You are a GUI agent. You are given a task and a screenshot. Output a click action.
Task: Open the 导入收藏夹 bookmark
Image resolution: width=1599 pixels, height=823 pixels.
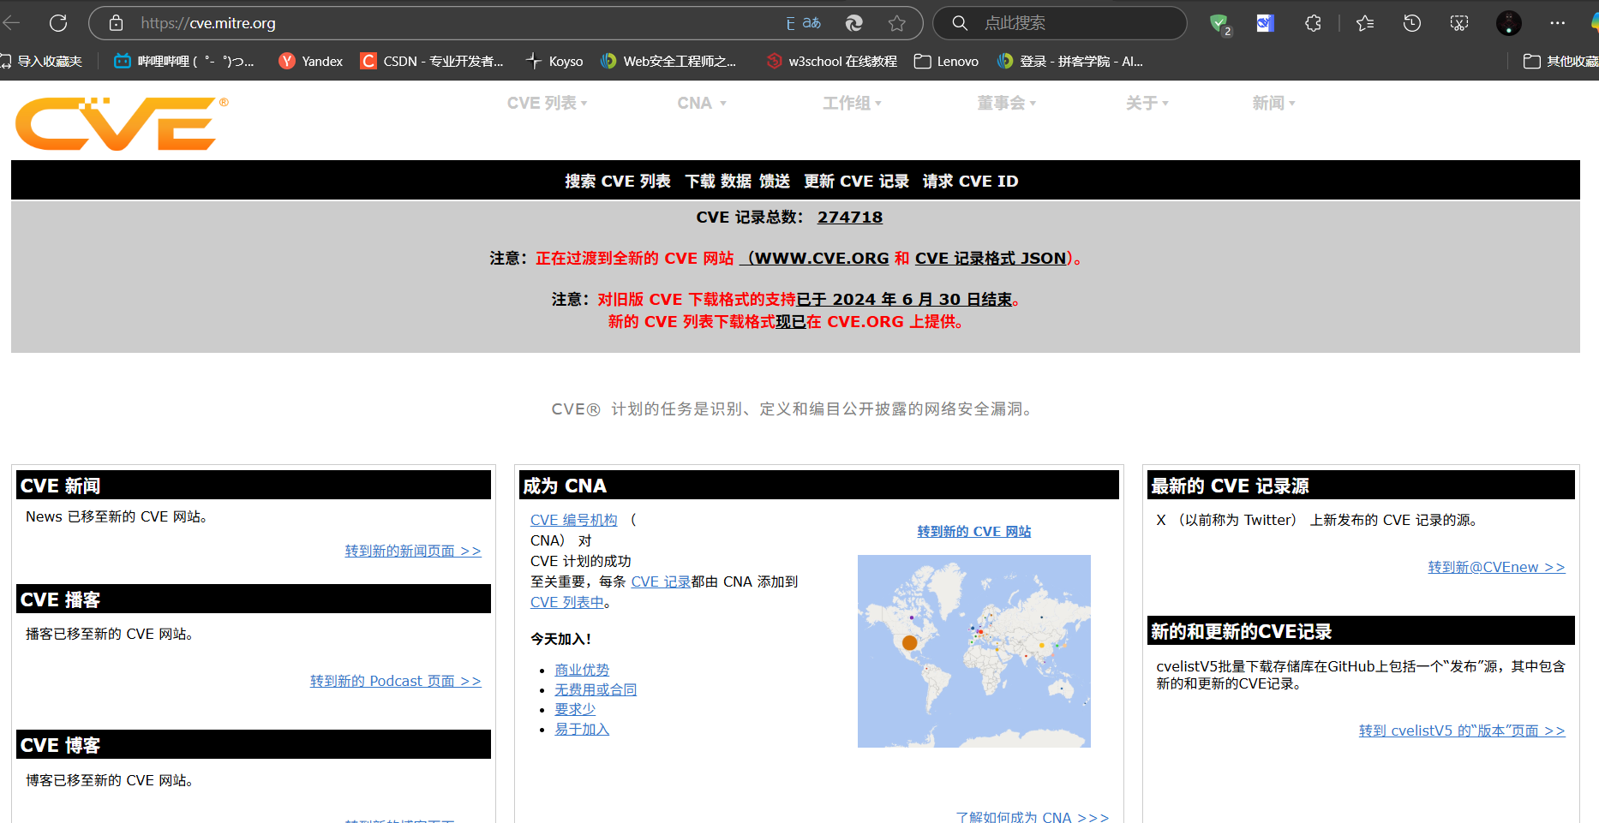coord(42,61)
